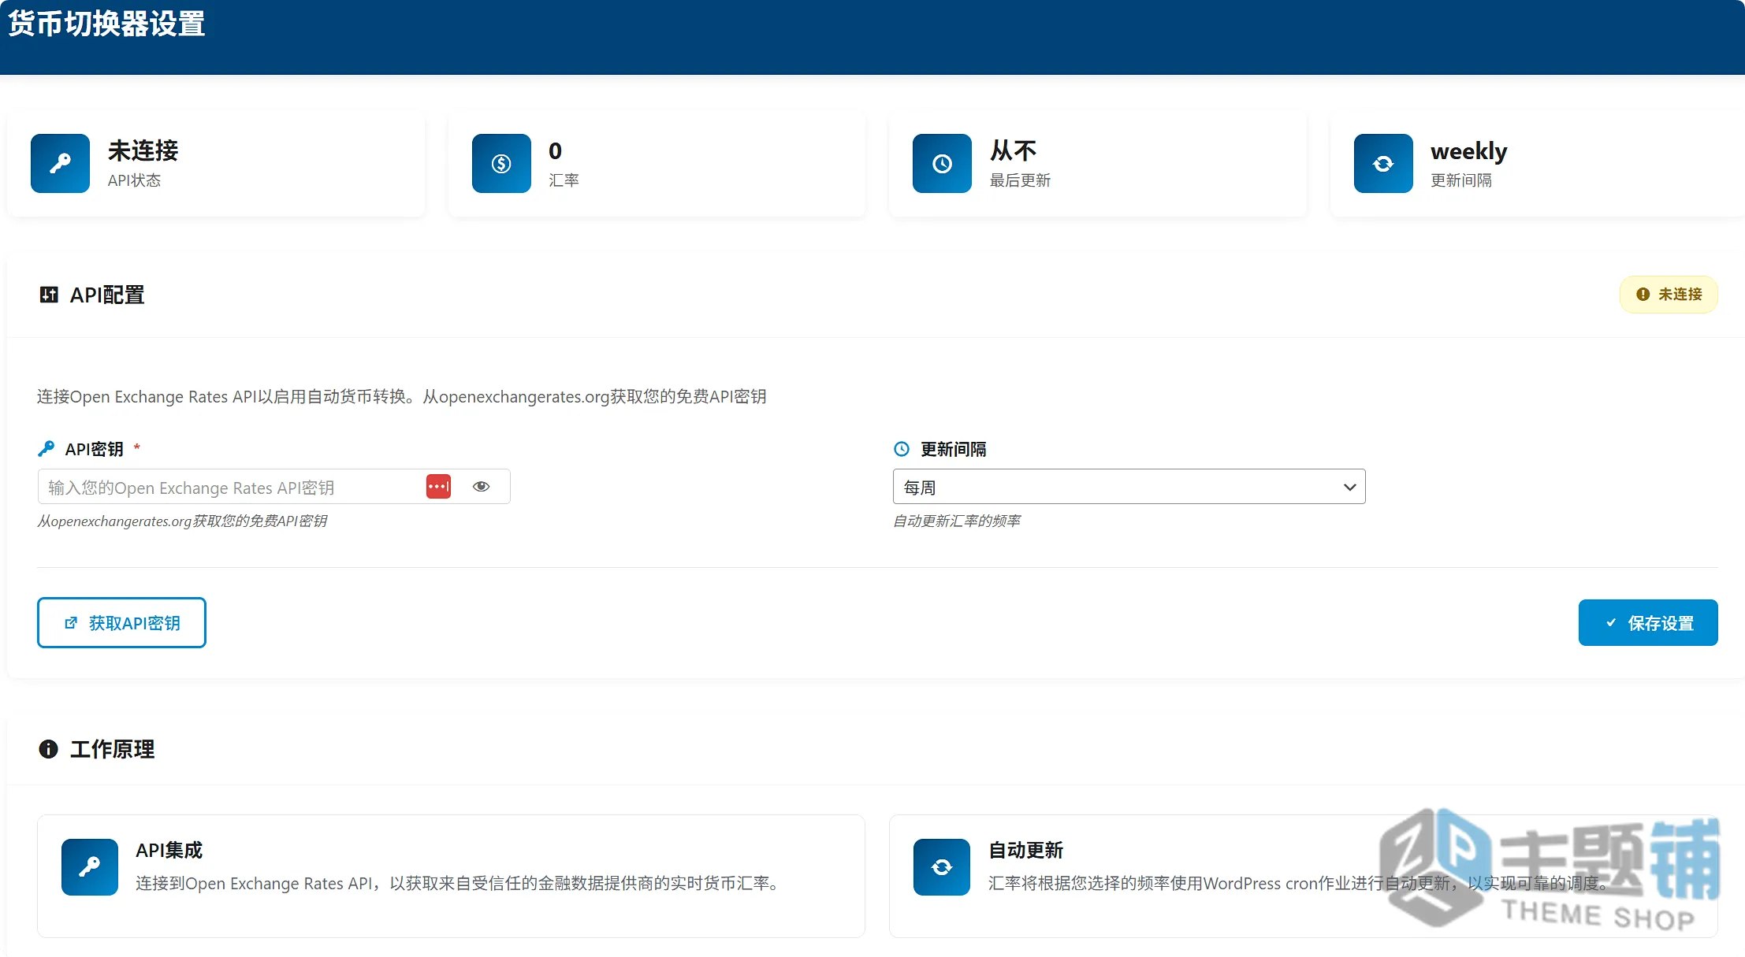Screen dimensions: 1745x957
Task: Click the 获取API密钥 button
Action: pos(121,622)
